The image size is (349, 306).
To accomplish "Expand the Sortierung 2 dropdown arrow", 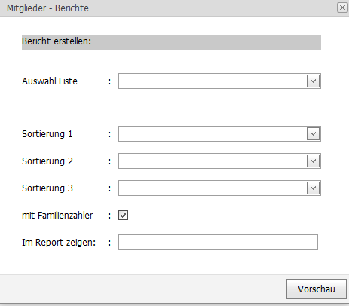I will 313,161.
